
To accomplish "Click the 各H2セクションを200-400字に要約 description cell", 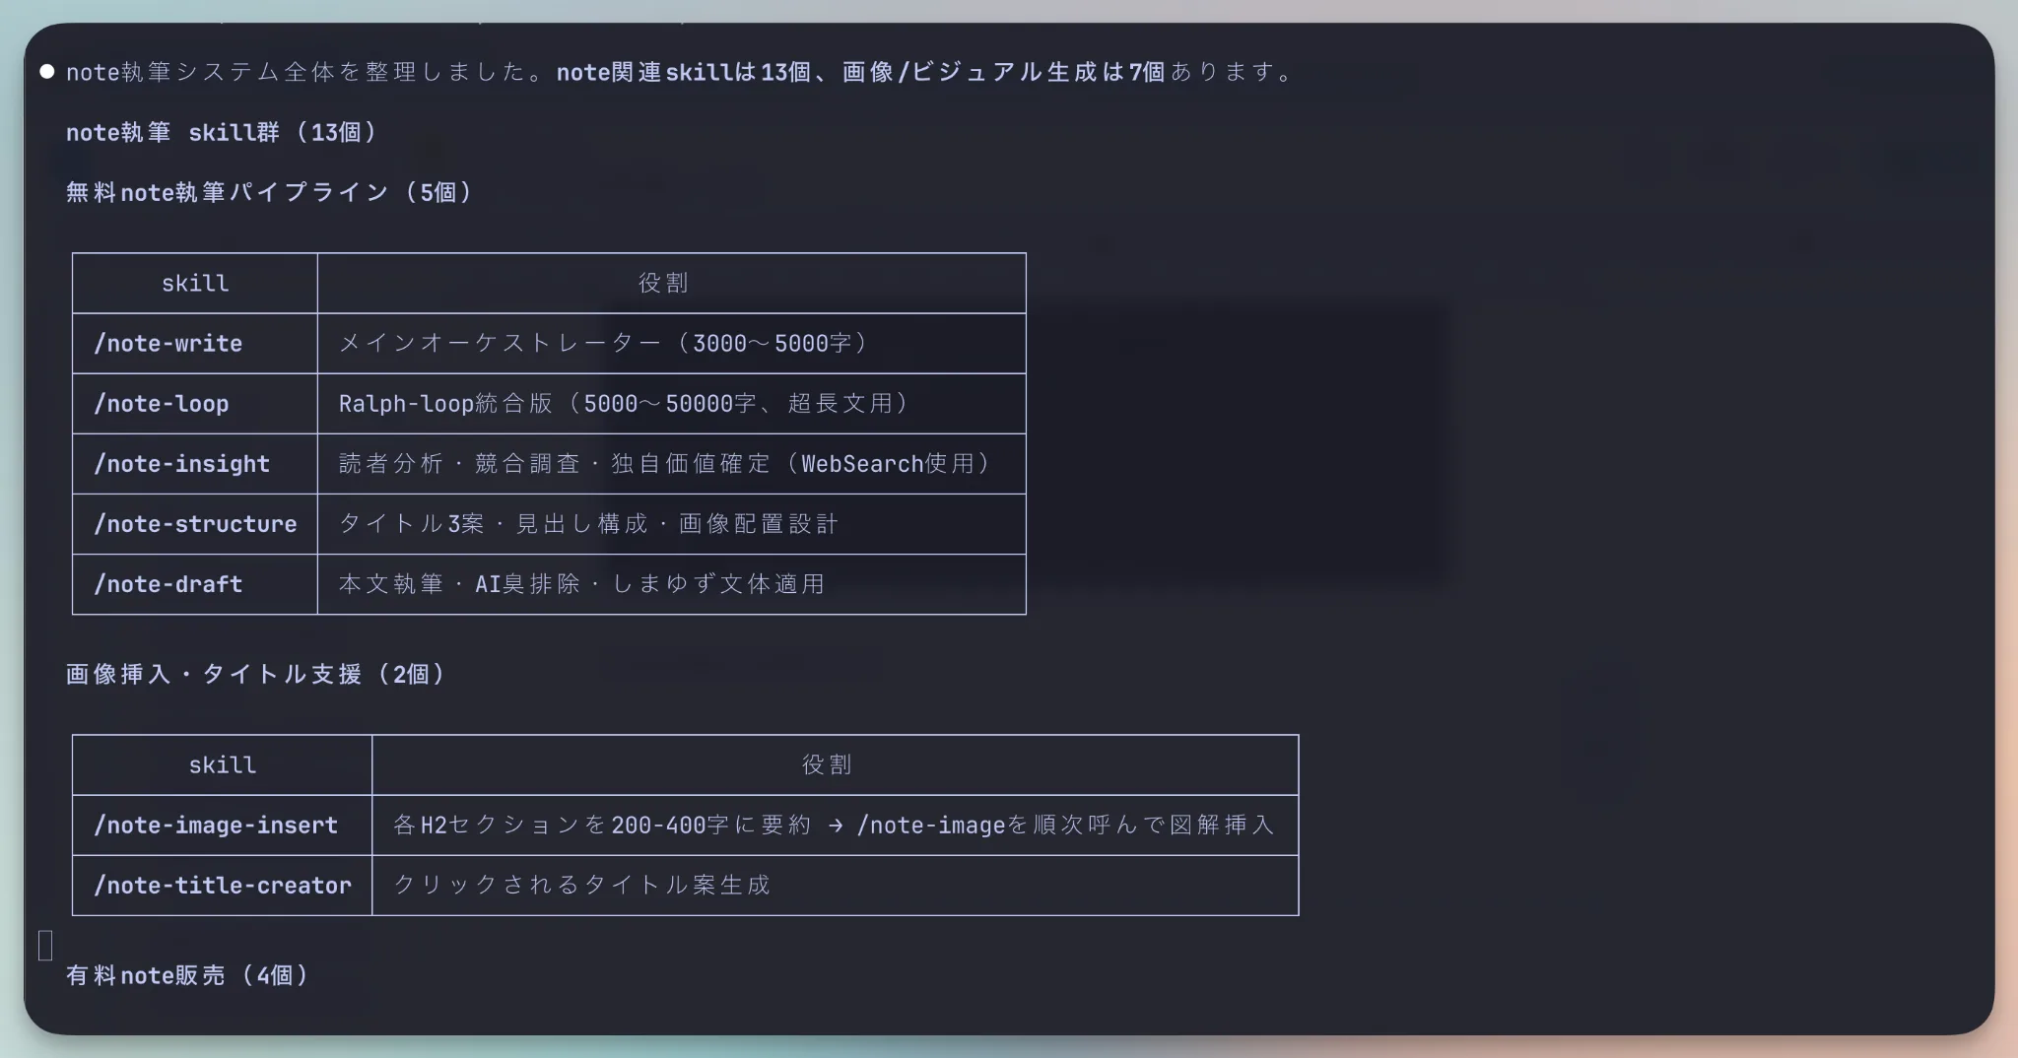I will coord(836,826).
